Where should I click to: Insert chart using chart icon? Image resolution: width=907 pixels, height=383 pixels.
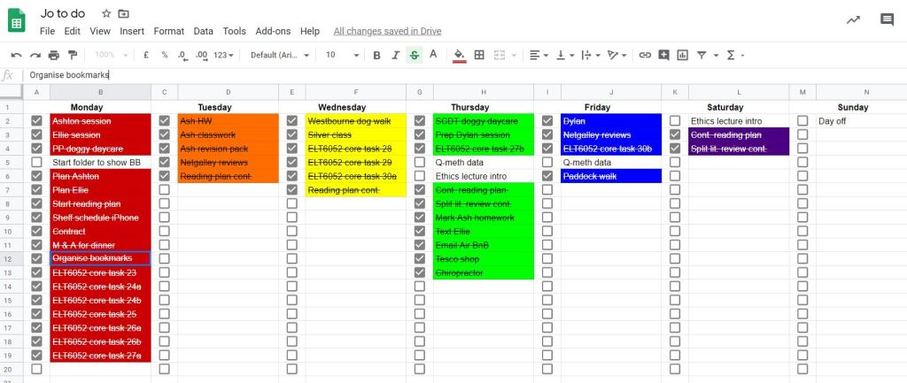point(683,55)
